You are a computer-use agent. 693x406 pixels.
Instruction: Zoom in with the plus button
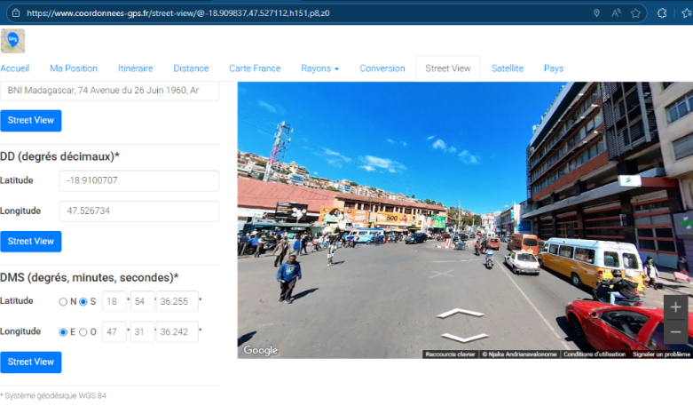click(675, 307)
